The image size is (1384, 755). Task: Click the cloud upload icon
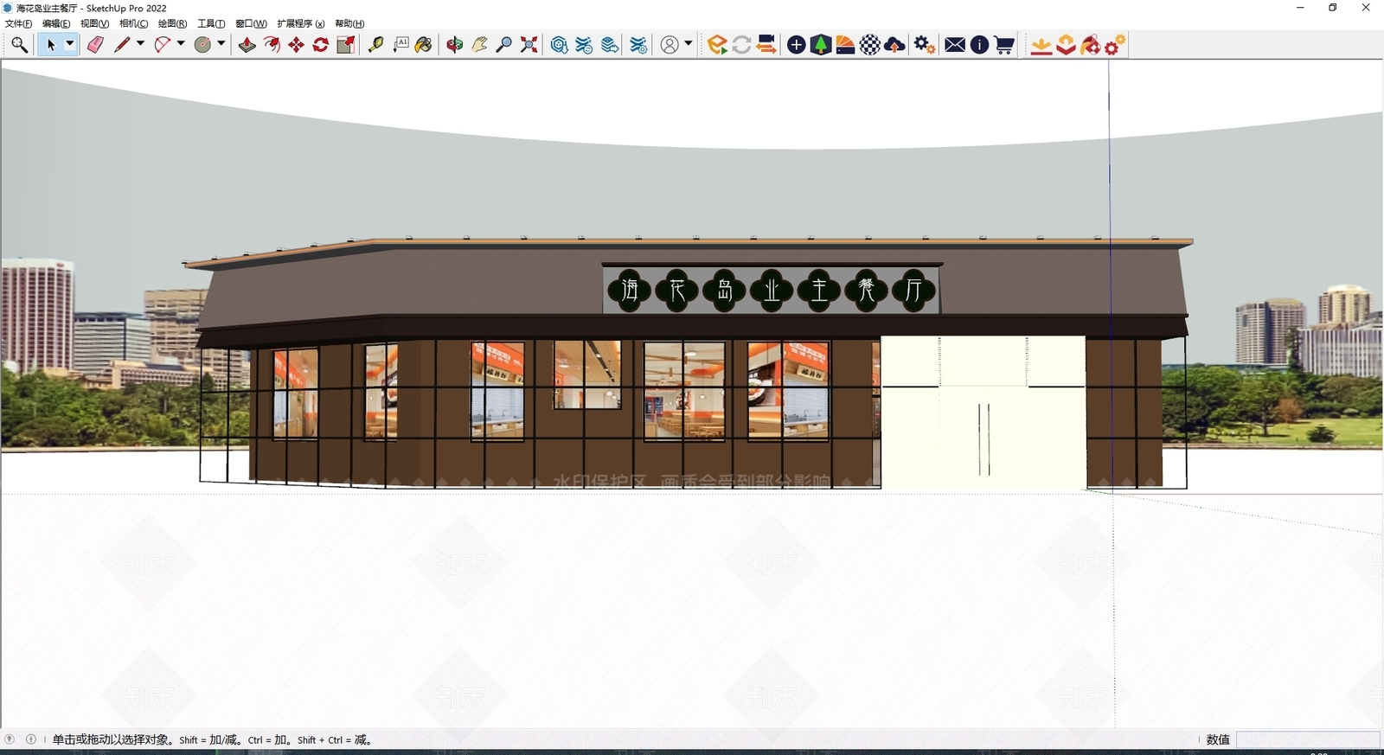(895, 45)
